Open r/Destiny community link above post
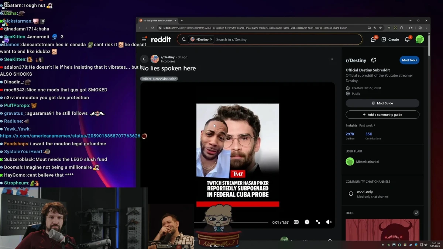The width and height of the screenshot is (443, 249). pos(168,57)
